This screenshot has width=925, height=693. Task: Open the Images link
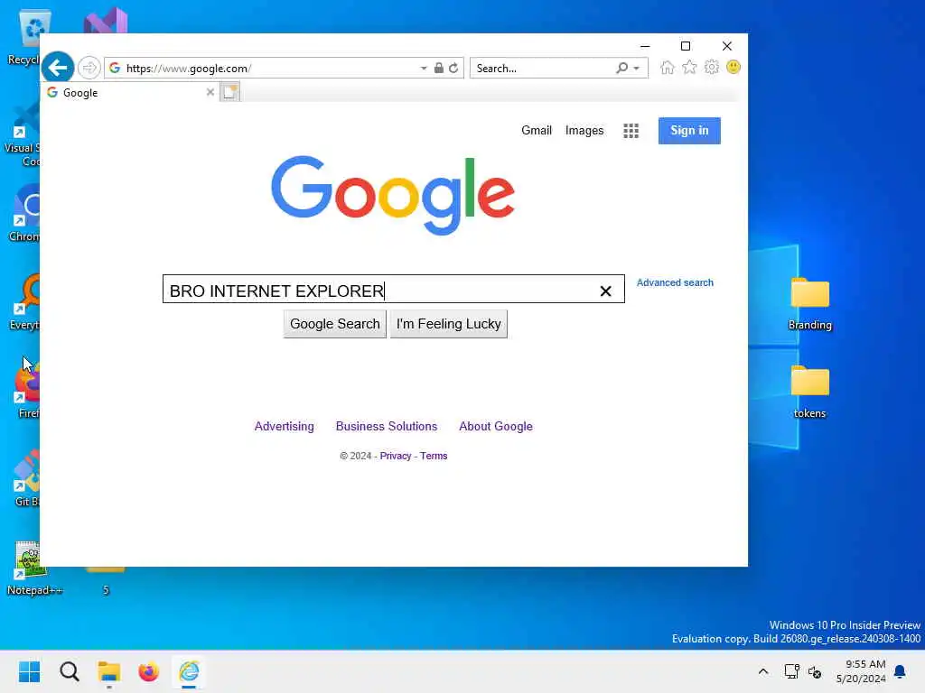pos(584,130)
